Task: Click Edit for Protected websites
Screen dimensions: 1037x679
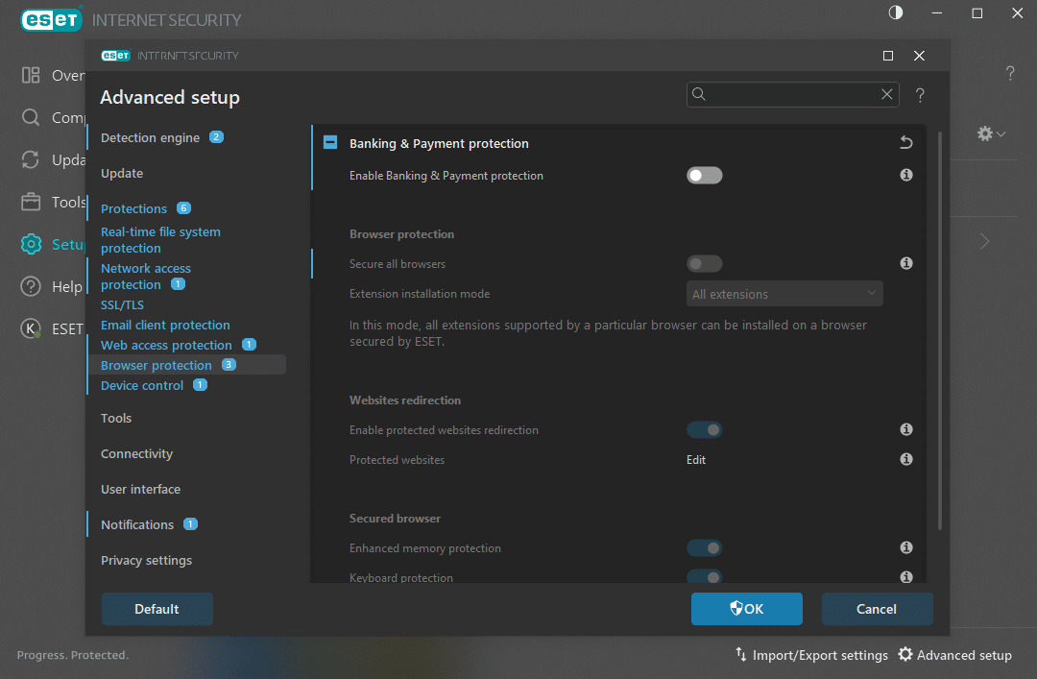Action: [696, 460]
